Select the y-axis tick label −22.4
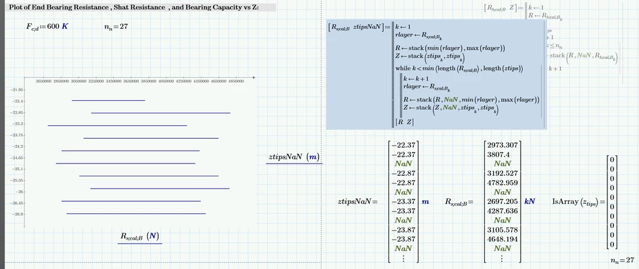 [x=19, y=101]
